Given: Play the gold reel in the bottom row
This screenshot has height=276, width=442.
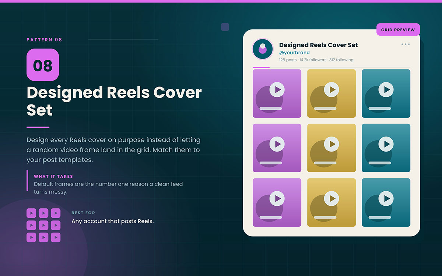Looking at the screenshot, I should [x=331, y=202].
